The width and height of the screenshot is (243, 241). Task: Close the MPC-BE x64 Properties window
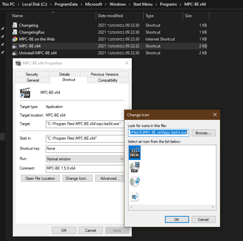[x=127, y=63]
